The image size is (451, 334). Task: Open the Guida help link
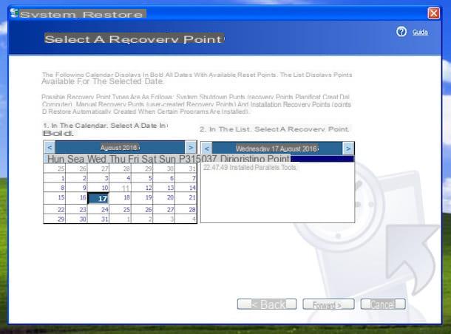pos(420,32)
